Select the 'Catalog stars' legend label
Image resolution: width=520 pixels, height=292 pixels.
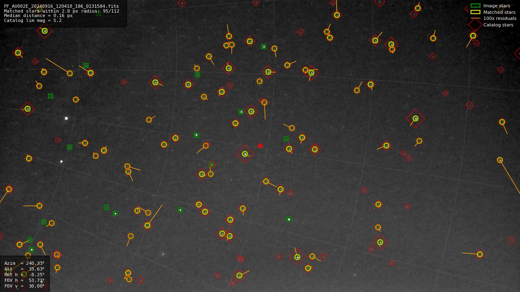click(498, 25)
